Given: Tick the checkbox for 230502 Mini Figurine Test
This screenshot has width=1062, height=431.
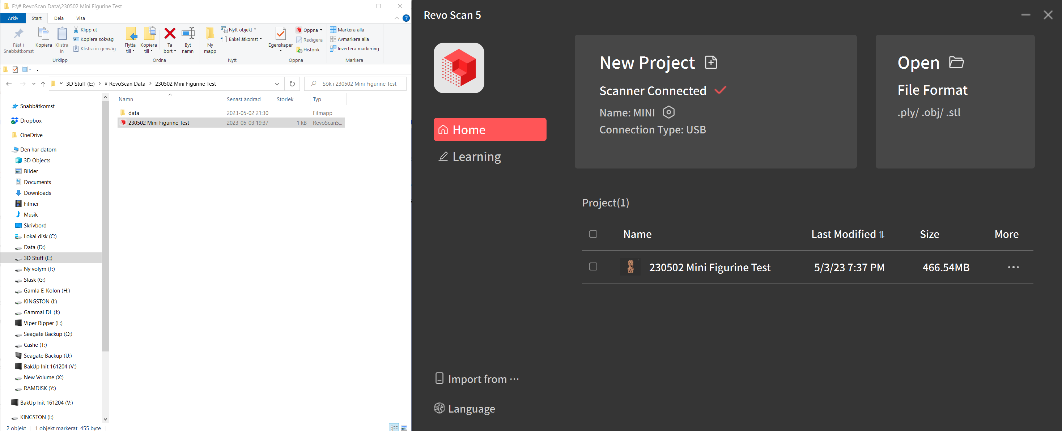Looking at the screenshot, I should pos(593,266).
